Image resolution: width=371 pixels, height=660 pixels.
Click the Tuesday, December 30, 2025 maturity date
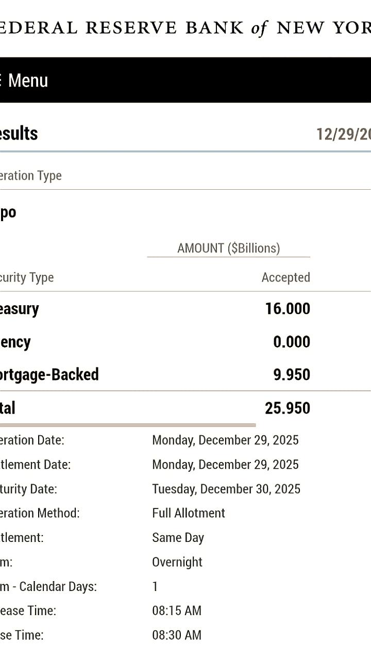pyautogui.click(x=226, y=489)
